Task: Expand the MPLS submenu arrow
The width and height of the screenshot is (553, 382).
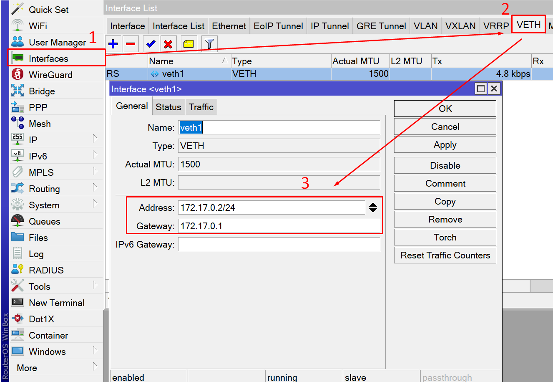Action: [x=95, y=171]
